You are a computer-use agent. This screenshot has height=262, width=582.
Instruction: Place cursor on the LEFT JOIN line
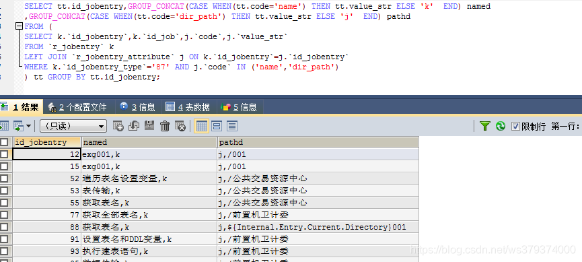click(186, 57)
